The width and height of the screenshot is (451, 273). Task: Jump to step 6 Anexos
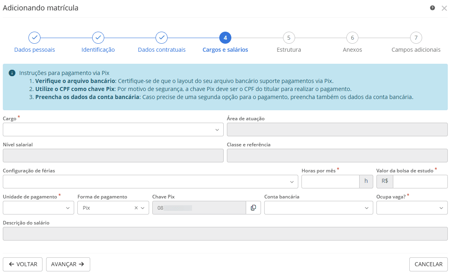[x=352, y=38]
